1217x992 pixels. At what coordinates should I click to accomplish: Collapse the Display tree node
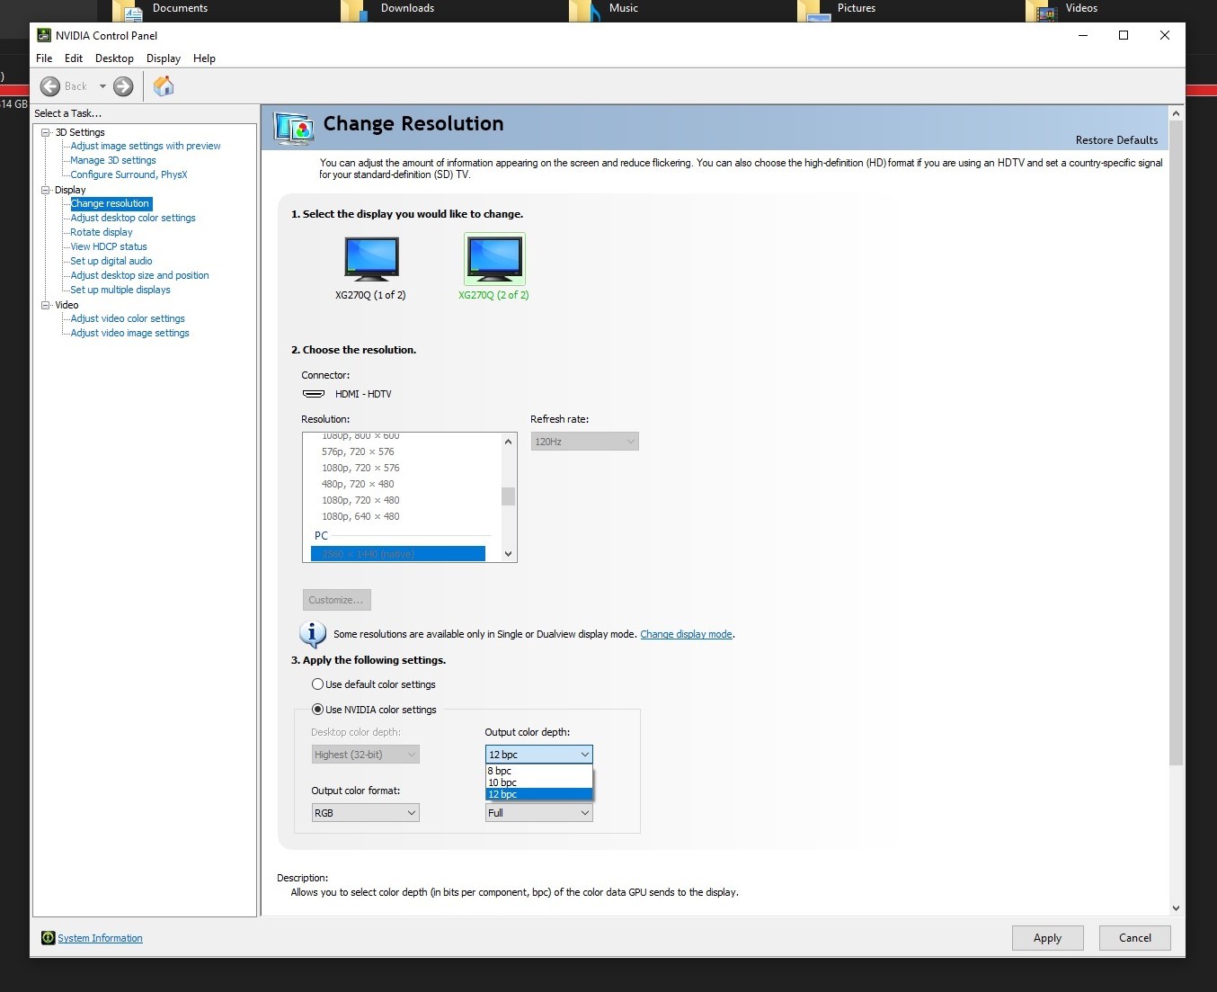click(45, 190)
